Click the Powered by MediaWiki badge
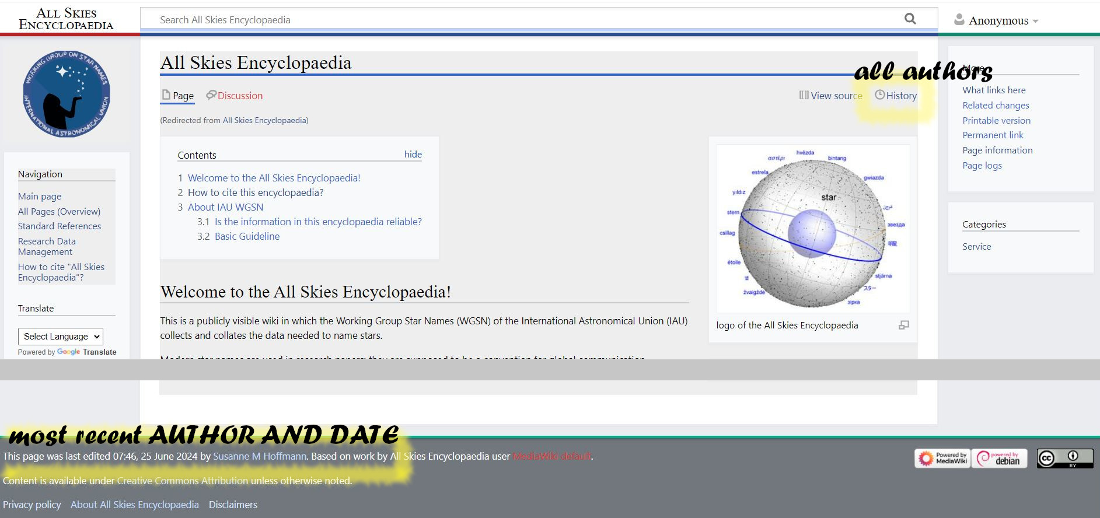 942,459
